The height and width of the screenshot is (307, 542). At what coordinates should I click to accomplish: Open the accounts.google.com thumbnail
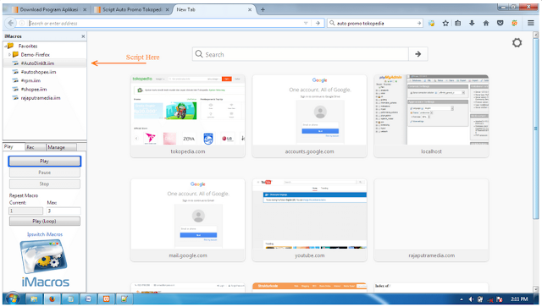(x=309, y=116)
